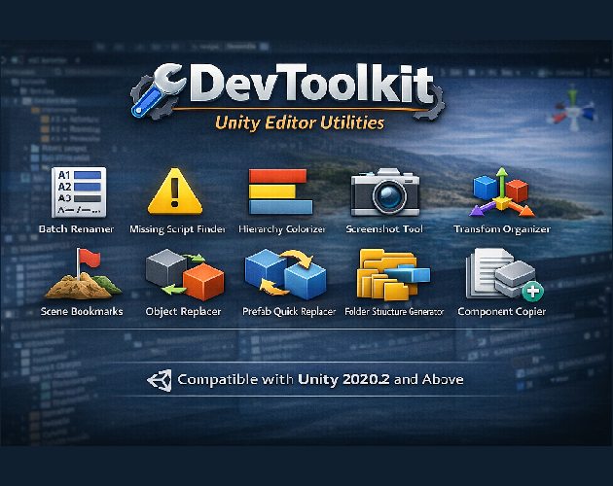Click the Batch Renamer list icon
The width and height of the screenshot is (613, 486).
coord(79,191)
